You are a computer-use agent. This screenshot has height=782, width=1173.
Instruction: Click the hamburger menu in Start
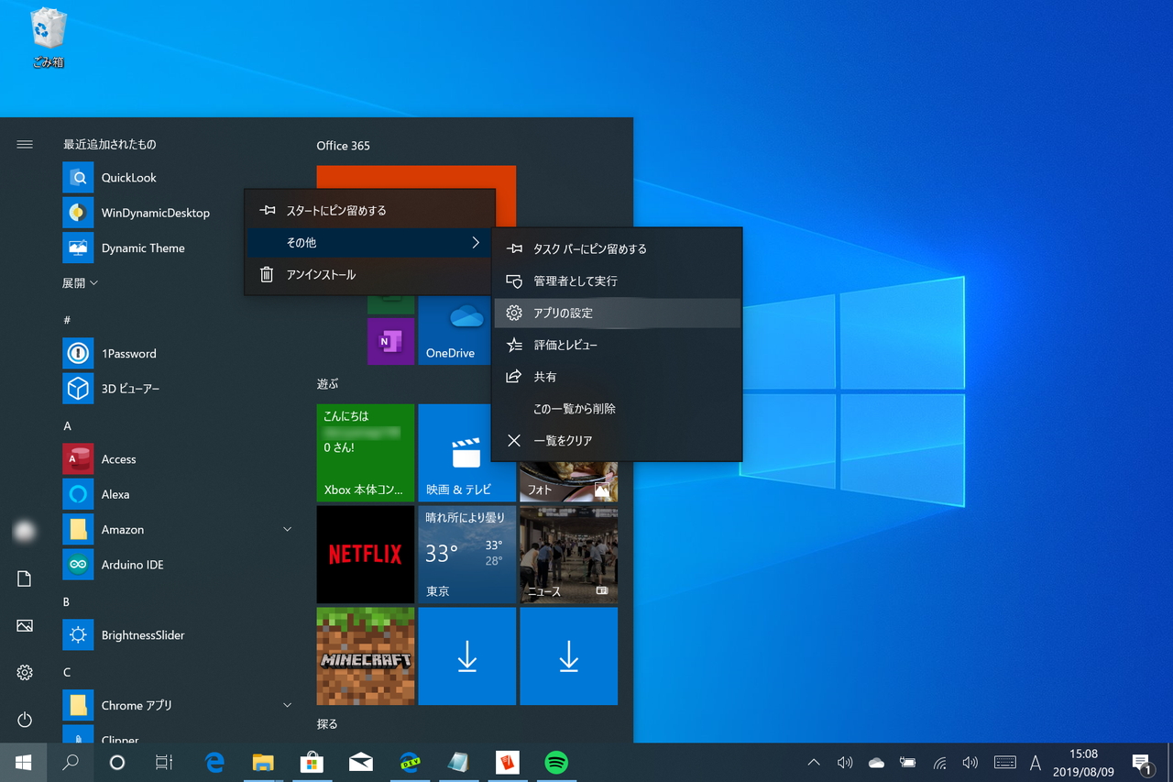click(x=25, y=144)
